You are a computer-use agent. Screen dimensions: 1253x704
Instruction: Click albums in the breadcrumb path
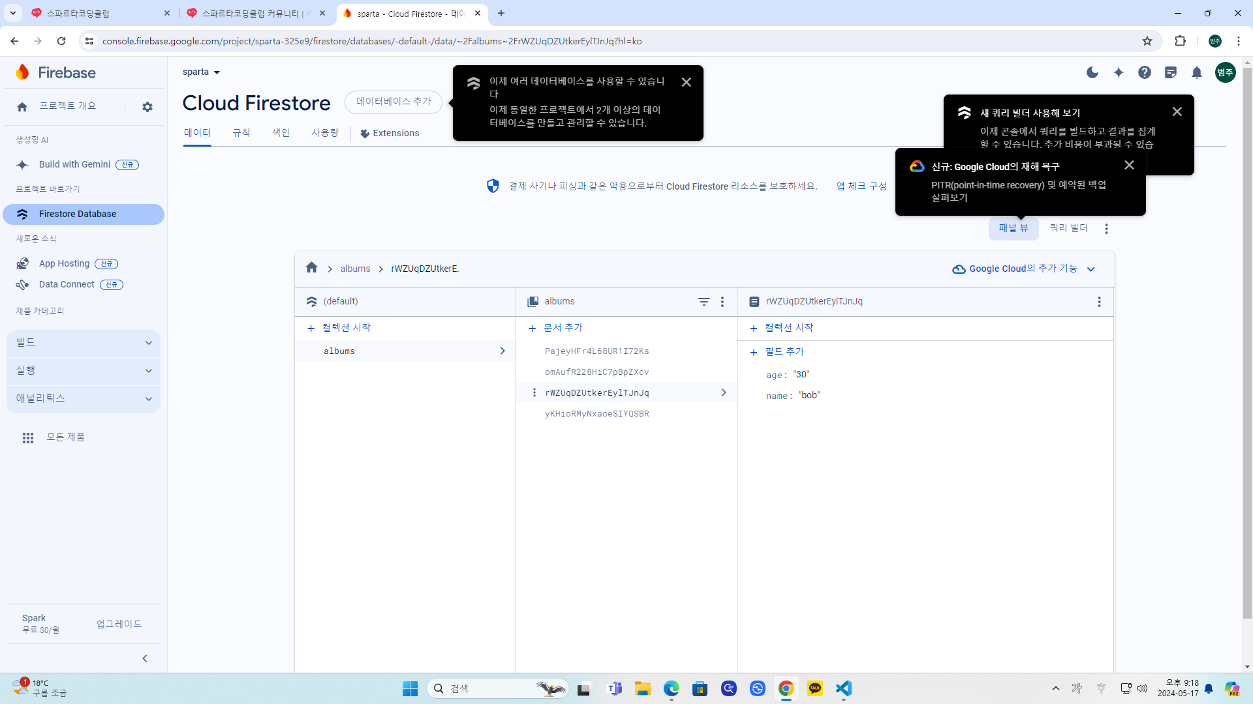[x=355, y=269]
